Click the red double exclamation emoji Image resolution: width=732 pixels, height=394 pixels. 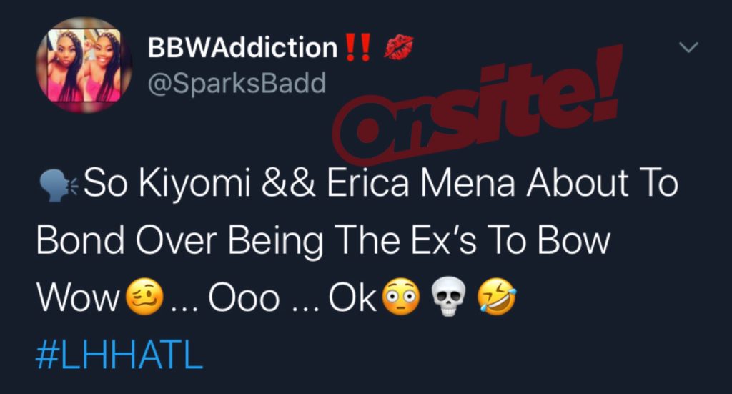pyautogui.click(x=357, y=46)
